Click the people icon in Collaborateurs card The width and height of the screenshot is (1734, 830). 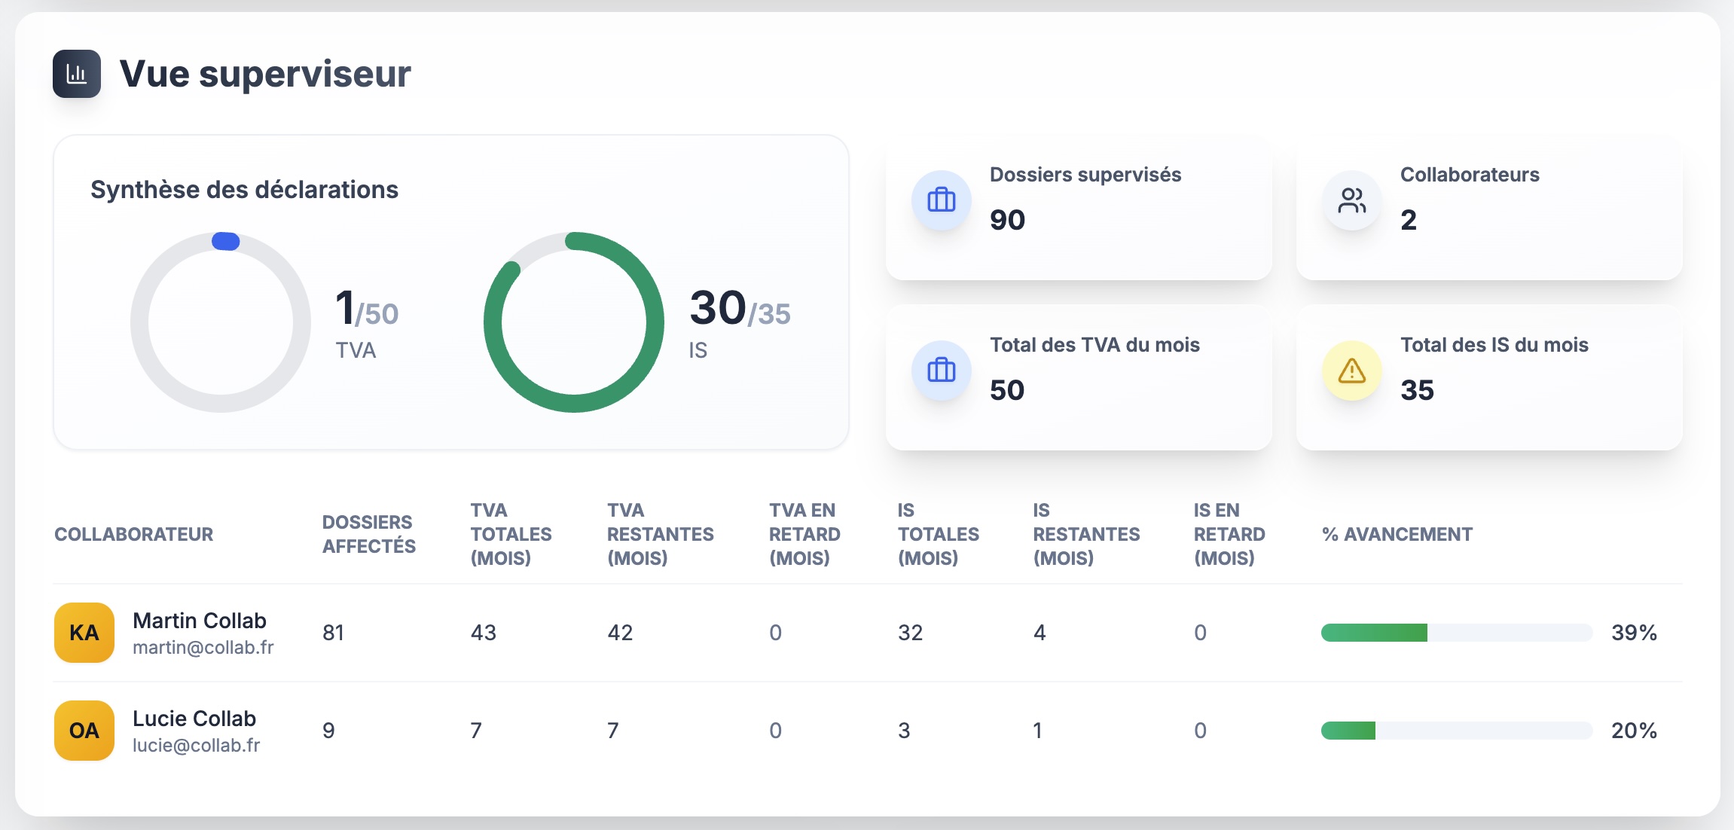coord(1351,200)
